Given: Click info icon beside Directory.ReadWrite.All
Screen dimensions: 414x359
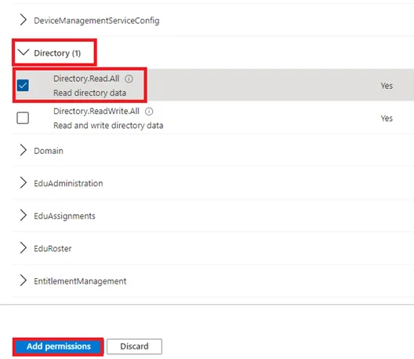Looking at the screenshot, I should tap(149, 112).
